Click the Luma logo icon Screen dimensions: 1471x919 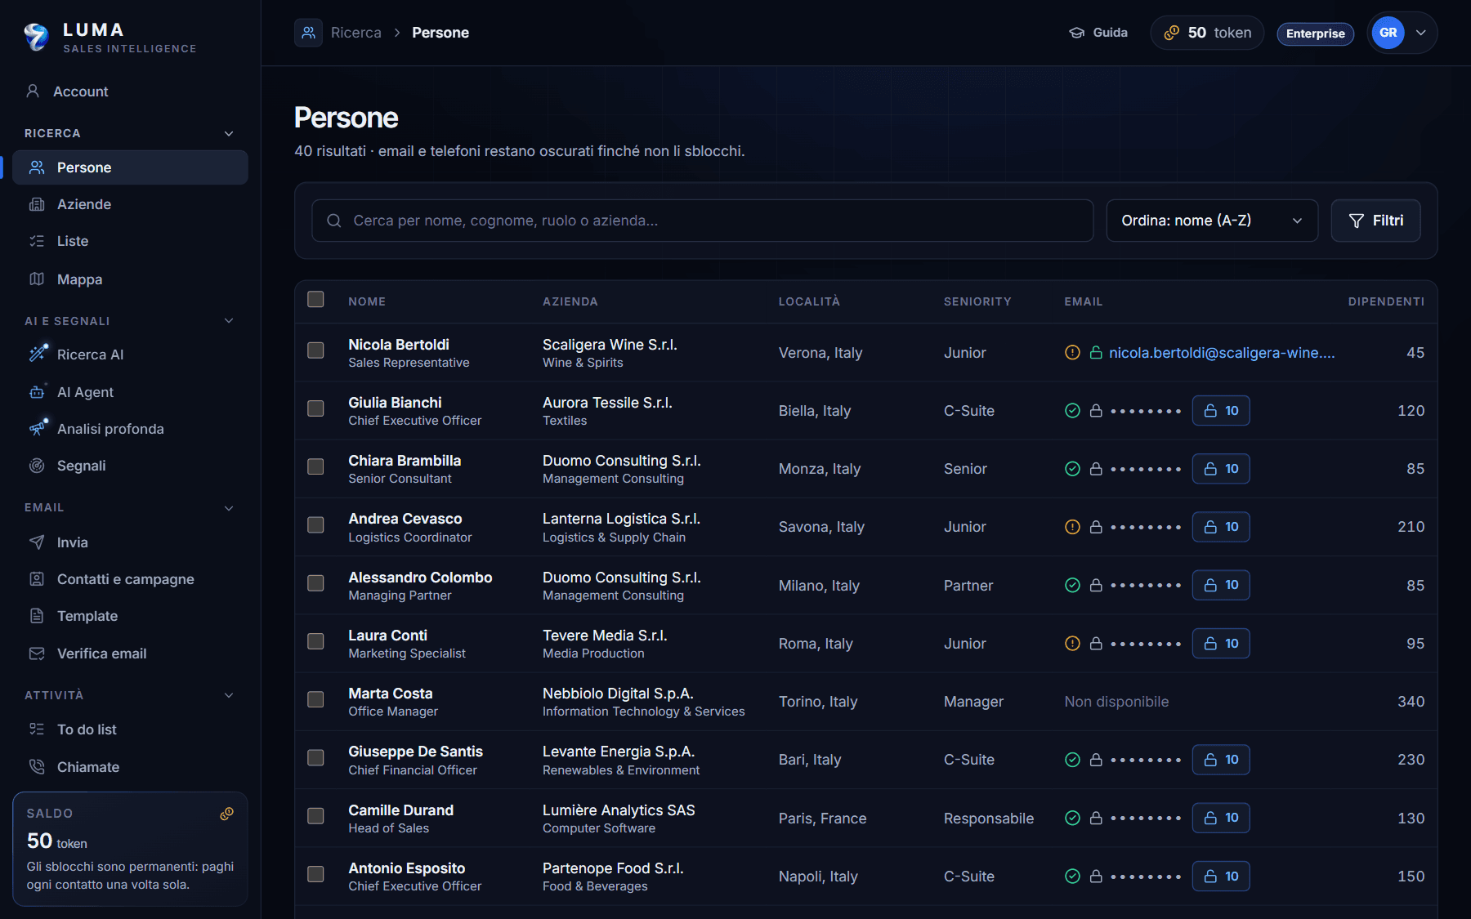[36, 37]
